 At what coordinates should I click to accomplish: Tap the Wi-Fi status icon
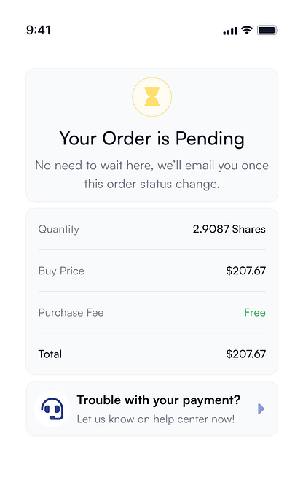point(247,30)
